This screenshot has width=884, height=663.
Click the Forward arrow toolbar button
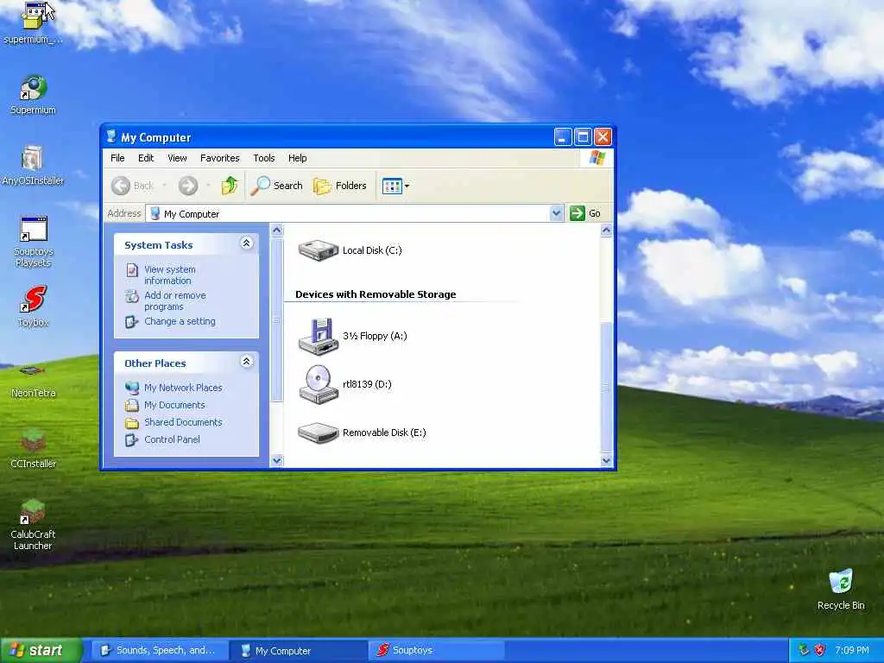[188, 186]
